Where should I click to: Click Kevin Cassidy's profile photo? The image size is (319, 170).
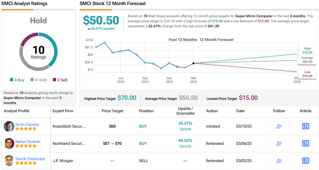pos(9,126)
